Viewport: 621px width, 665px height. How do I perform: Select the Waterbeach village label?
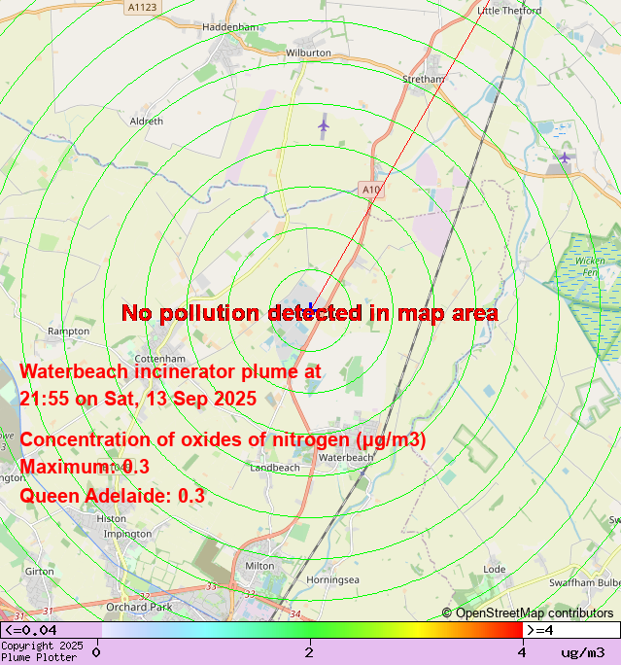coord(346,458)
